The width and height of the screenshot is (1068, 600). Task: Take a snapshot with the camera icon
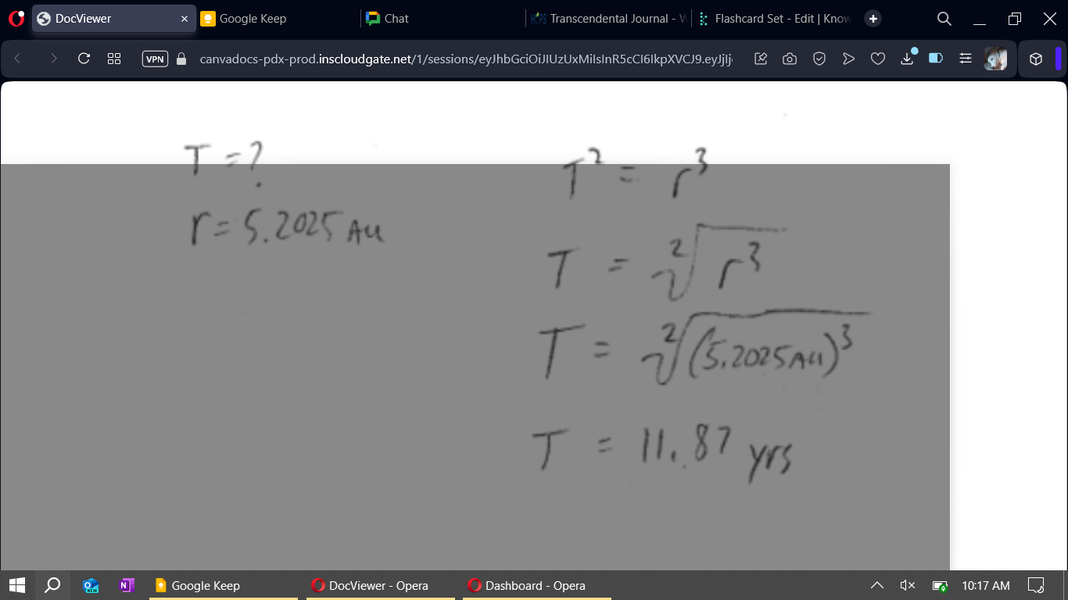(x=790, y=59)
